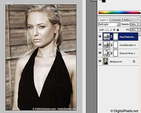The image size is (141, 113).
Task: Expand the Fill slider arrow
Action: [139, 30]
